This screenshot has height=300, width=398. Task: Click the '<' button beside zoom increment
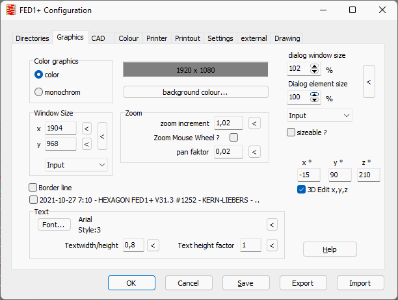coord(254,123)
